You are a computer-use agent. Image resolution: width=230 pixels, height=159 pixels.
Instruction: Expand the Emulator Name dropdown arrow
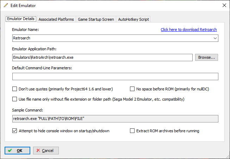[215, 38]
